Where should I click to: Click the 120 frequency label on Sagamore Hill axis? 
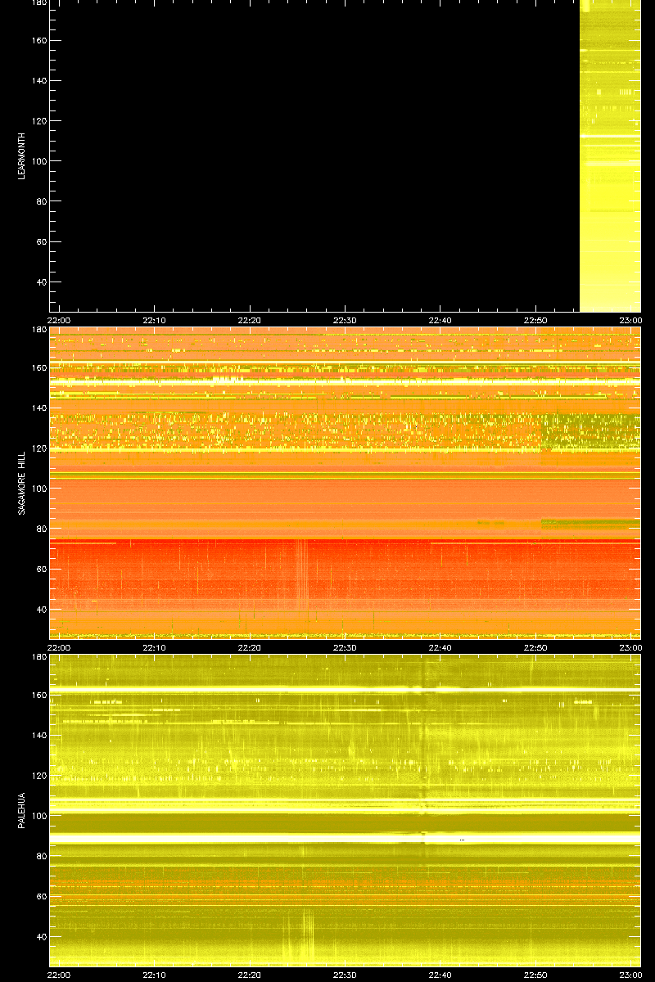click(x=38, y=448)
